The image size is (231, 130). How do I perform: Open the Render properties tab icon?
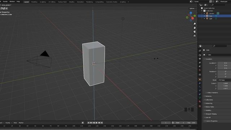(x=200, y=55)
